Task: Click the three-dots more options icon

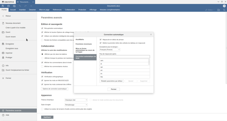Action: 31,6
